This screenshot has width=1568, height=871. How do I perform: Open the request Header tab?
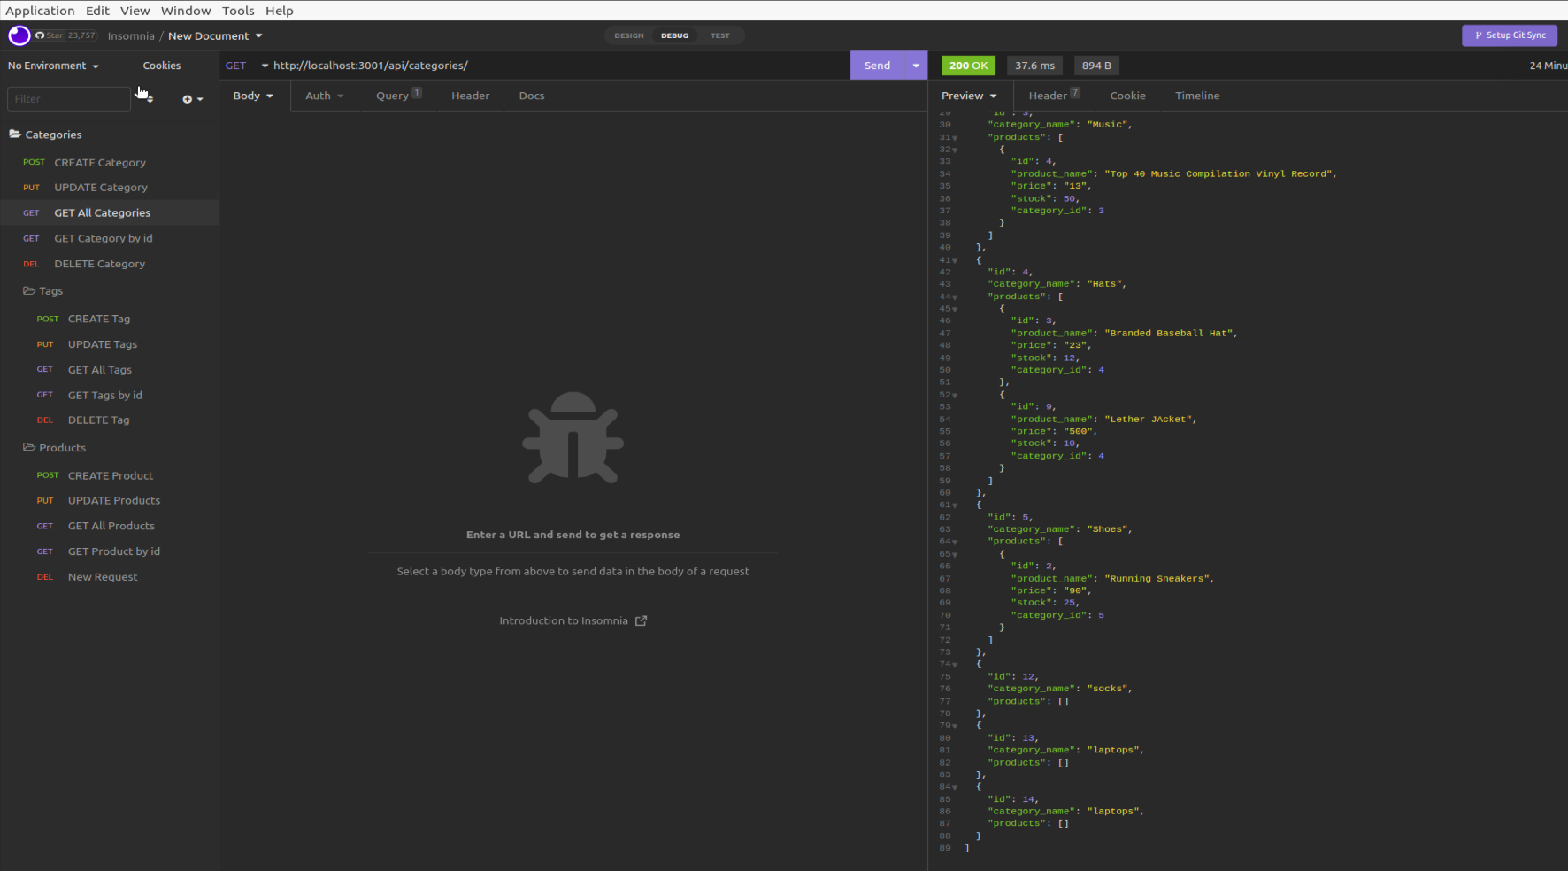click(470, 96)
